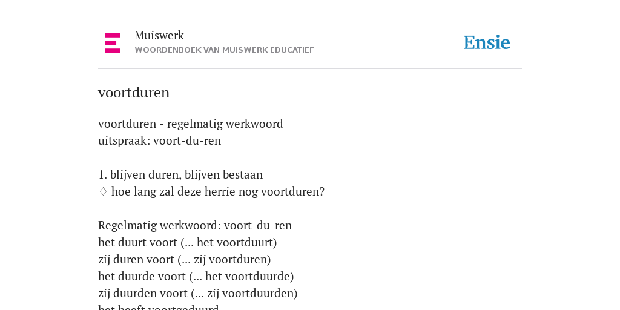Click 'Regelmatig werkwoord: voort-du-ren' line
The height and width of the screenshot is (310, 620).
click(195, 225)
